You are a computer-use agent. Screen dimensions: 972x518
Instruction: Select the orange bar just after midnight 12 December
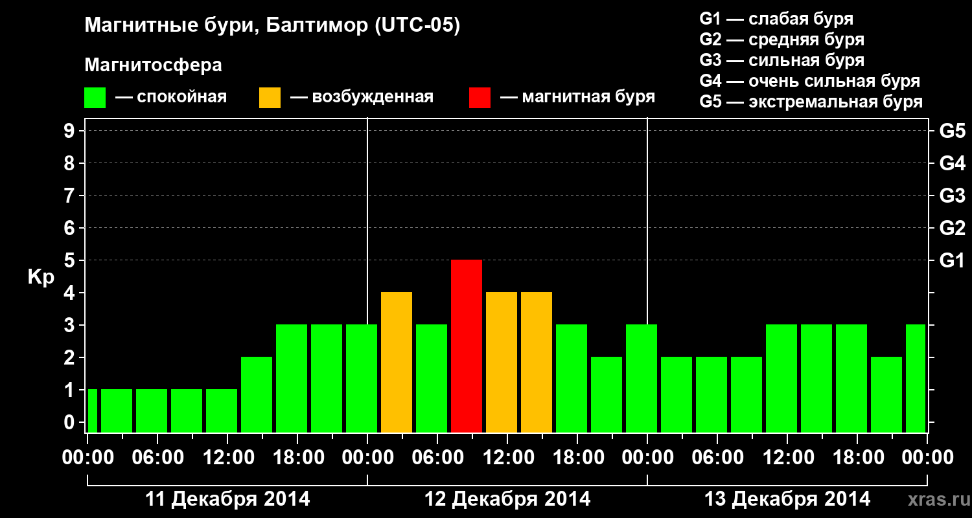(397, 362)
